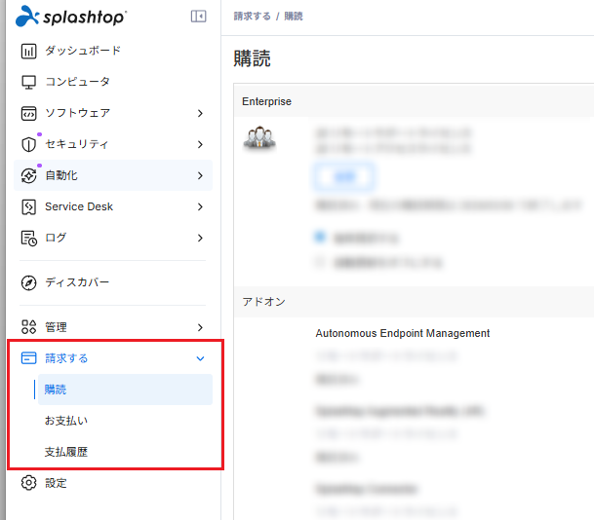Click the Enterprise users group icon
594x520 pixels.
point(259,137)
